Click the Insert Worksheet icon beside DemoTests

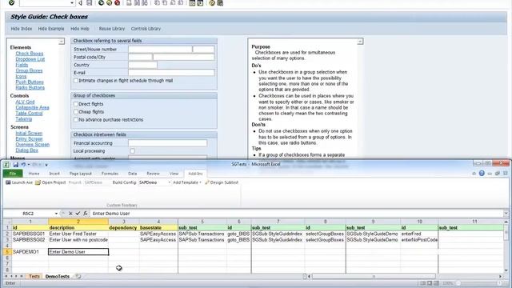(78, 276)
